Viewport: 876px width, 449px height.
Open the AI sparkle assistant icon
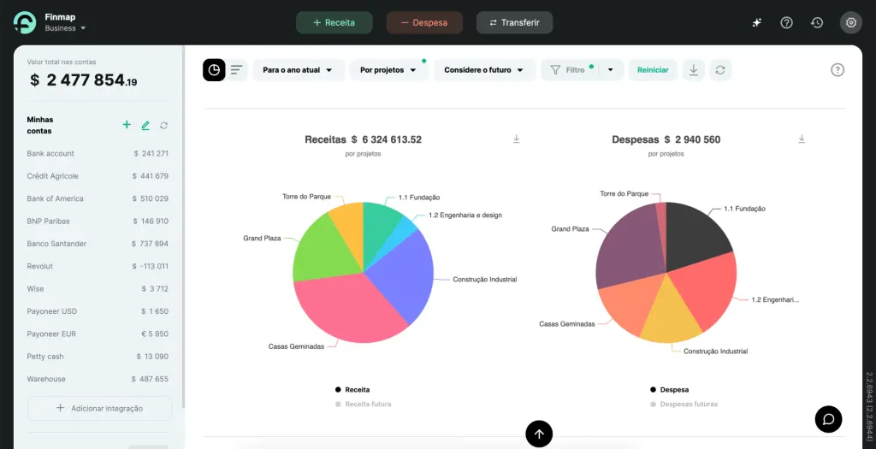point(756,23)
